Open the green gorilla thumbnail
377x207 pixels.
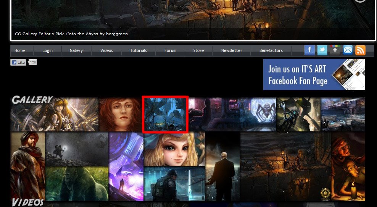point(77,184)
